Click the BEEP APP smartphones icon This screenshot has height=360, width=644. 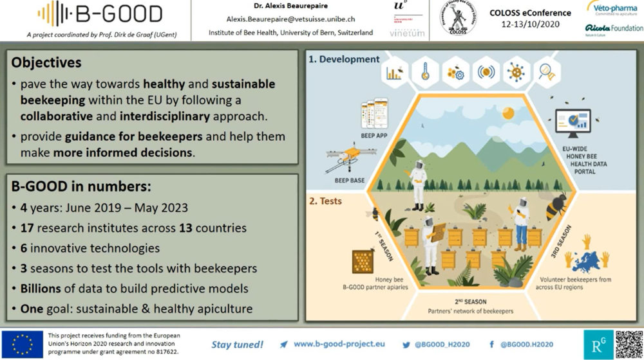(x=374, y=114)
